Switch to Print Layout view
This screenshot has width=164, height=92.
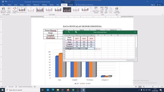(140, 87)
